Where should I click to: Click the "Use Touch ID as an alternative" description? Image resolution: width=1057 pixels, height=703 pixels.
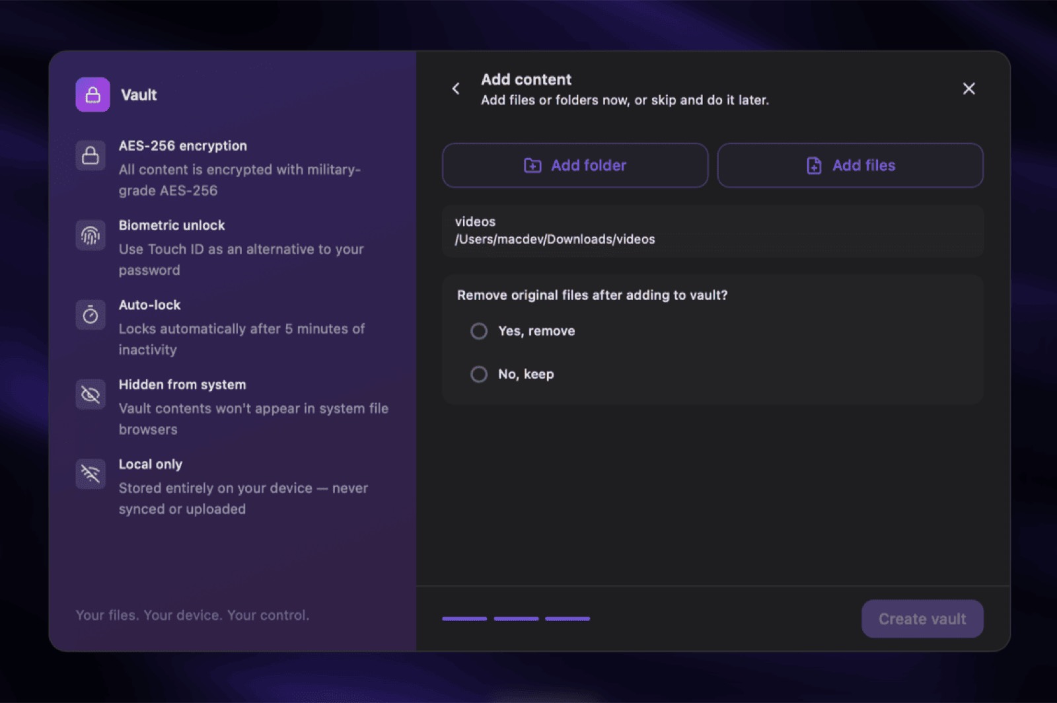coord(241,260)
